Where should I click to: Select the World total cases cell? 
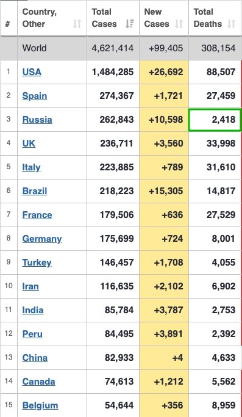coord(113,48)
